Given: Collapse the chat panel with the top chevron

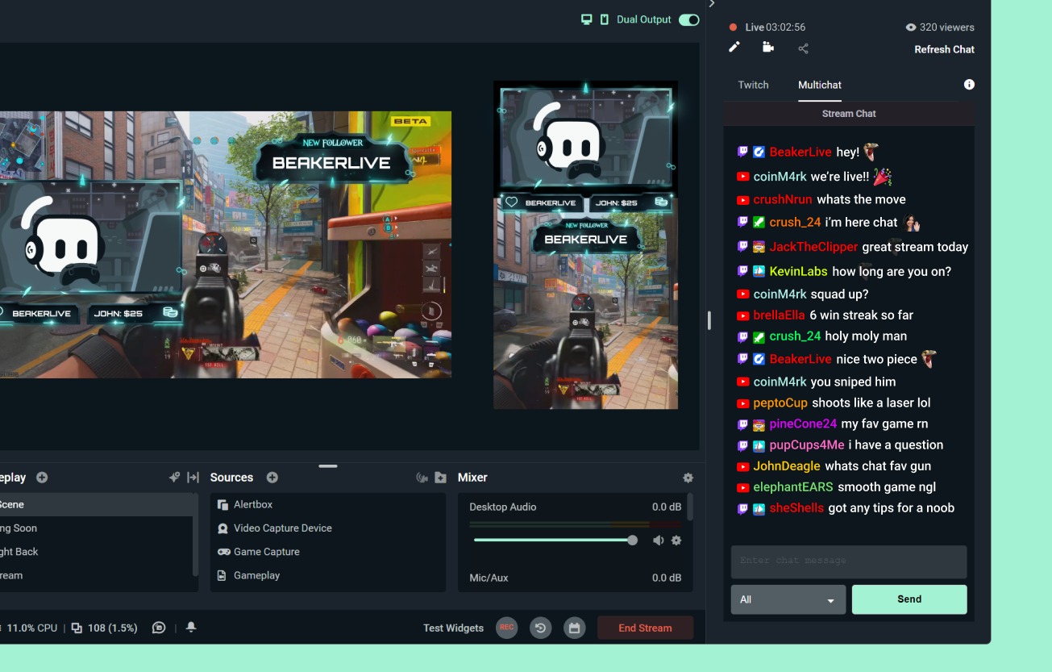Looking at the screenshot, I should (712, 4).
